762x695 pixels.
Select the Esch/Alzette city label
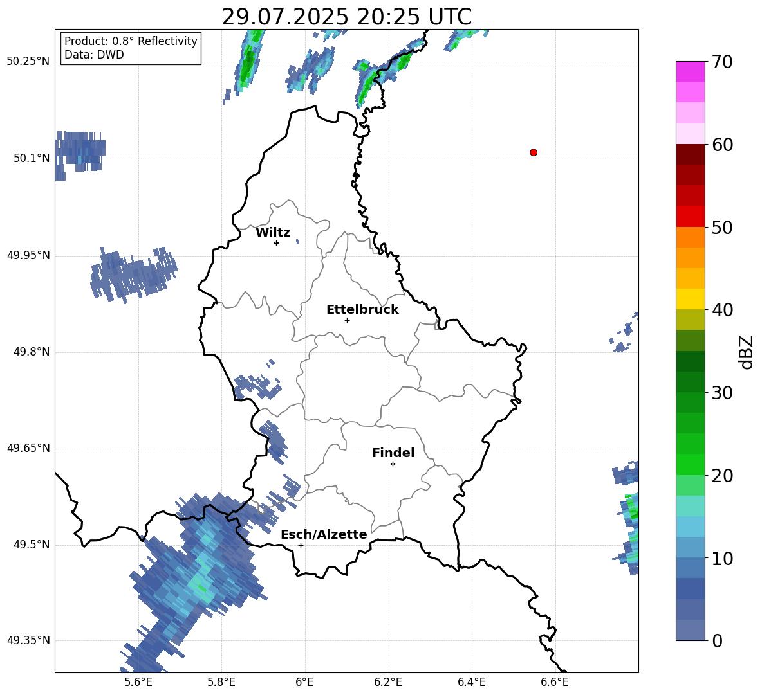pyautogui.click(x=324, y=534)
